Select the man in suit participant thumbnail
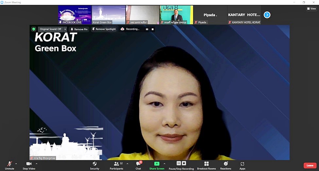Viewport: 319px width, 171px height. 176,15
